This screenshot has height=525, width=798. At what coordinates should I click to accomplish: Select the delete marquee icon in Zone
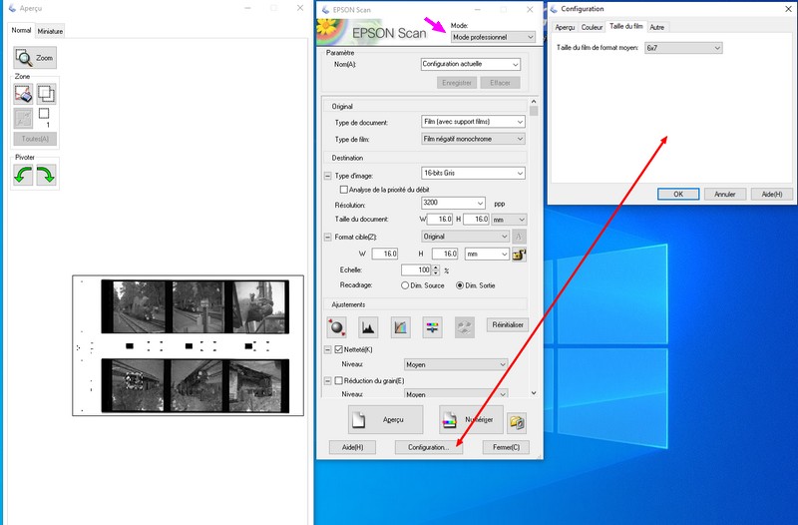[x=23, y=94]
